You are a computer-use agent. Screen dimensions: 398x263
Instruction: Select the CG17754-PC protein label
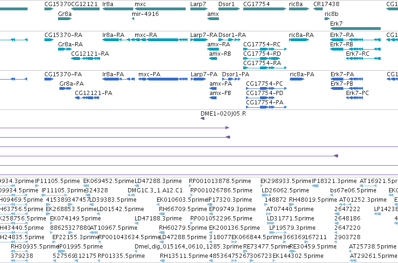(264, 83)
